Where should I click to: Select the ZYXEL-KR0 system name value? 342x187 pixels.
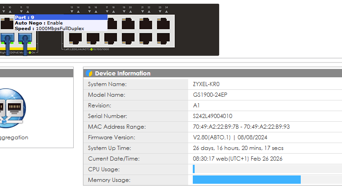click(206, 84)
